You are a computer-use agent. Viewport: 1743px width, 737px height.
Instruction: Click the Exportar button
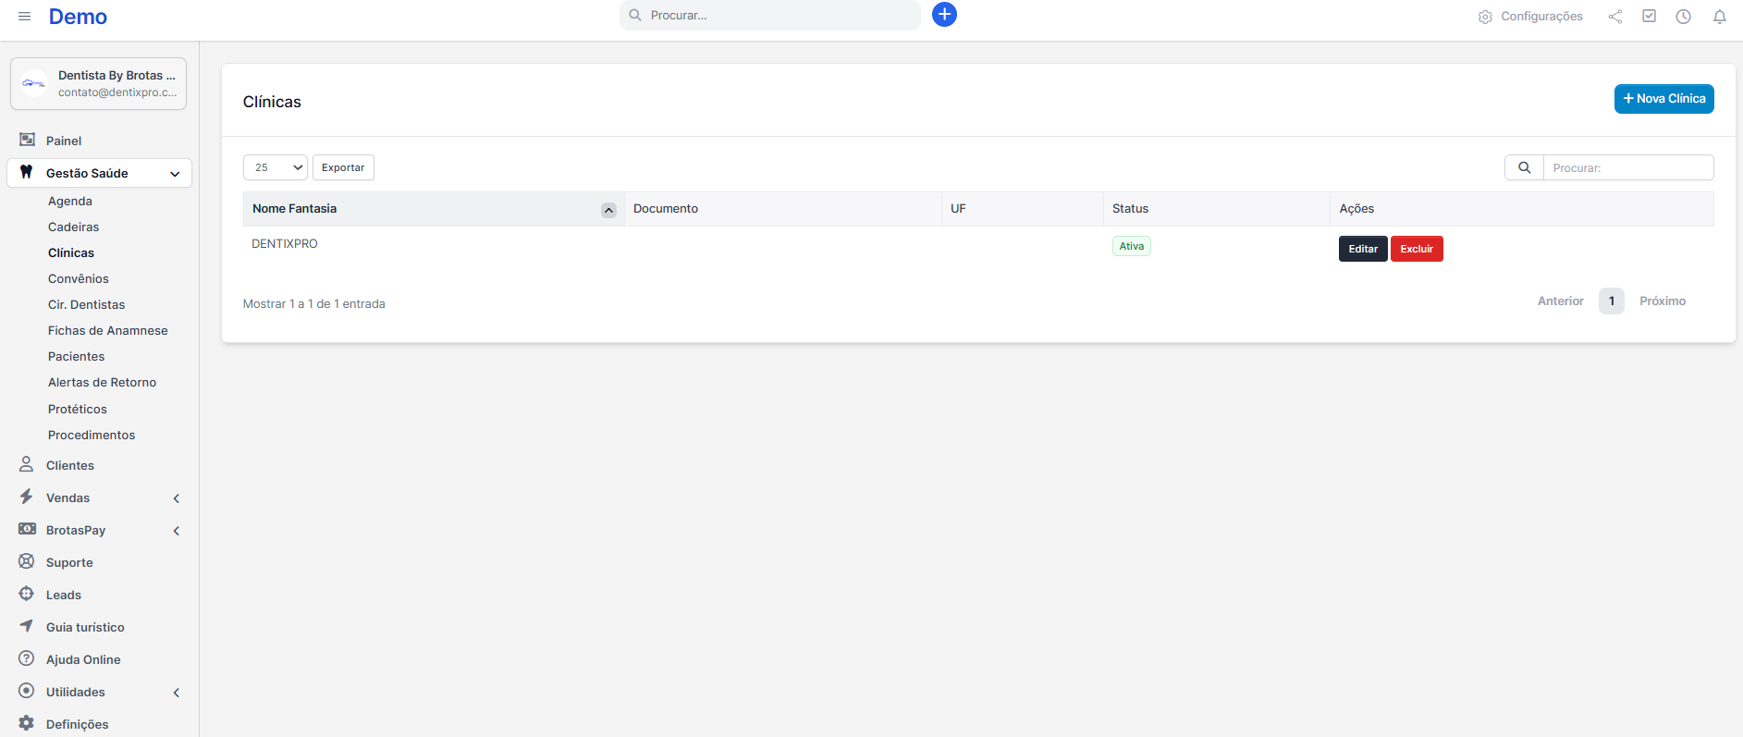(x=343, y=167)
